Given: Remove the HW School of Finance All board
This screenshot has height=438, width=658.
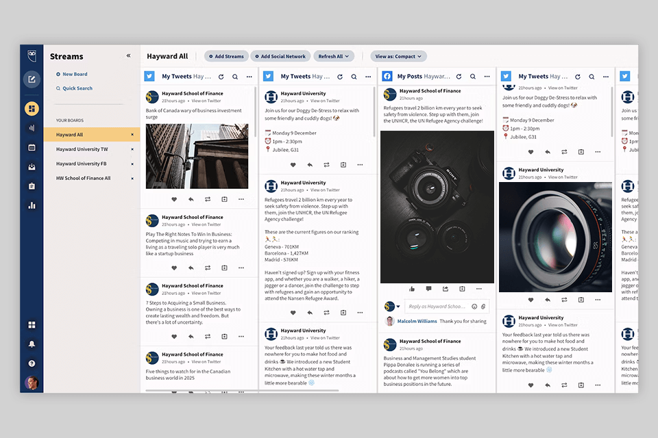Looking at the screenshot, I should 132,178.
